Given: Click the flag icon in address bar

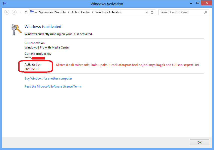Looking at the screenshot, I should (32, 12).
